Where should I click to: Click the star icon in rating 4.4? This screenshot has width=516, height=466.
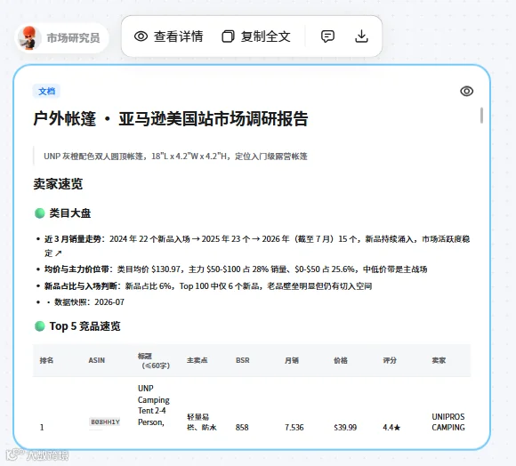tap(397, 428)
